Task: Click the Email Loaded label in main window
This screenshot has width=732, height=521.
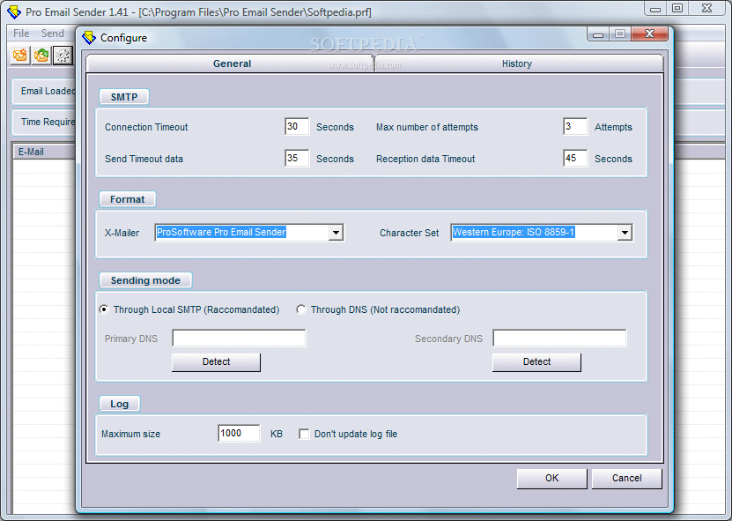Action: click(48, 91)
